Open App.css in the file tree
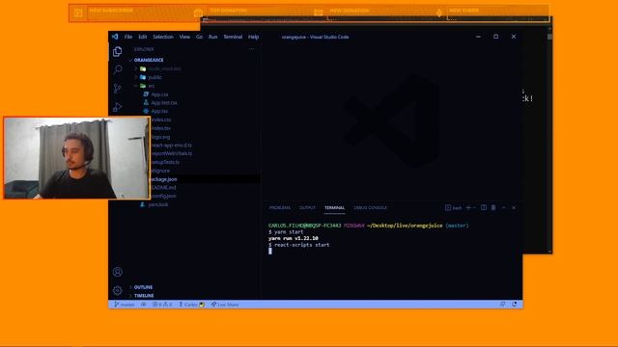The width and height of the screenshot is (618, 347). point(159,94)
